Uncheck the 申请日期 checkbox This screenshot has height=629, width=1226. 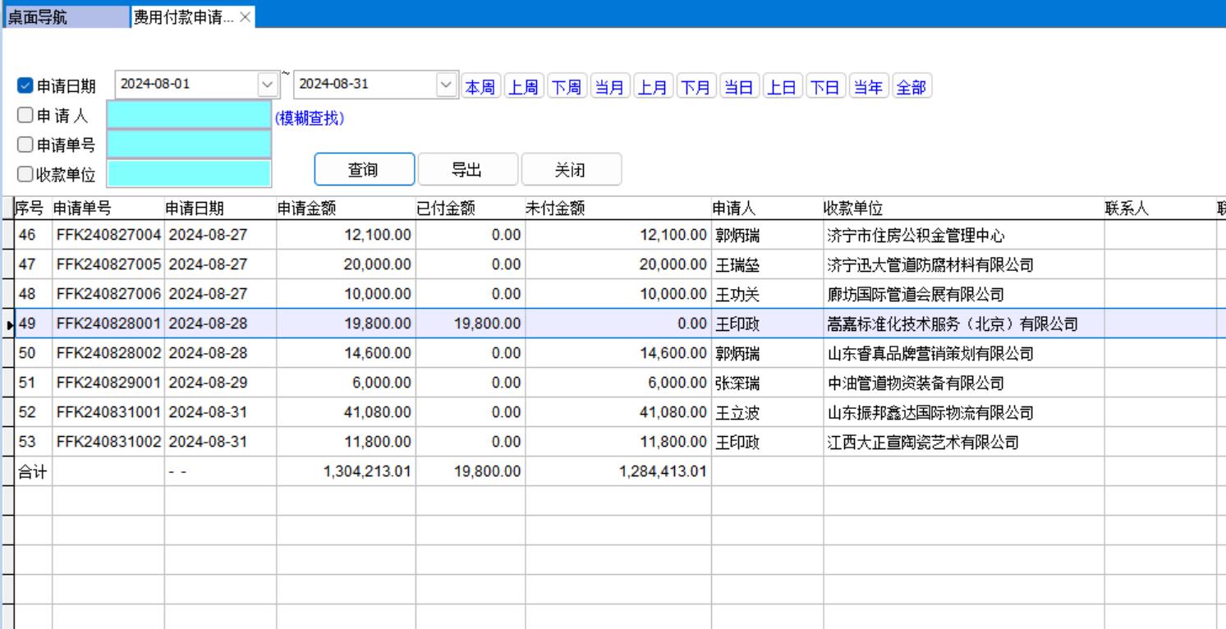coord(25,86)
